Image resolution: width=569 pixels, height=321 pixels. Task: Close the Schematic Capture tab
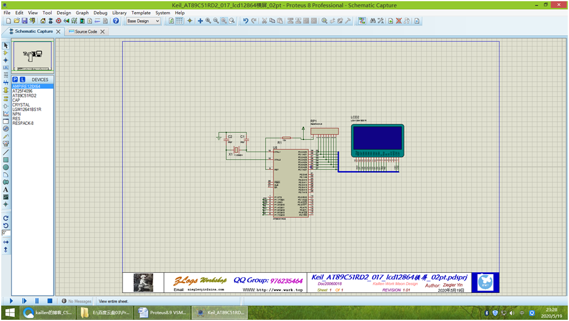tap(58, 32)
